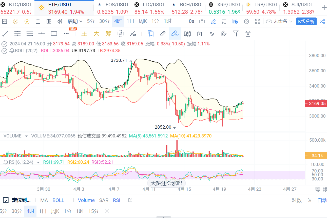Toggle the MA indicator on
This screenshot has width=327, height=218.
(x=44, y=200)
